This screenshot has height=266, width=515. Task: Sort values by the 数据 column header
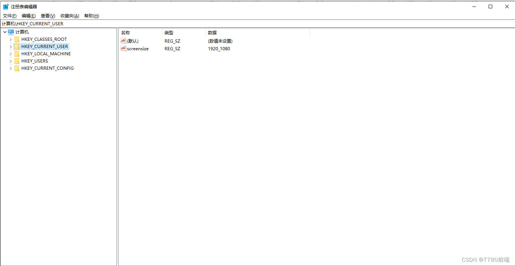pyautogui.click(x=257, y=33)
